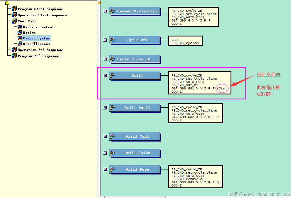The width and height of the screenshot is (291, 198).
Task: Select Motion in the tree
Action: 29,33
